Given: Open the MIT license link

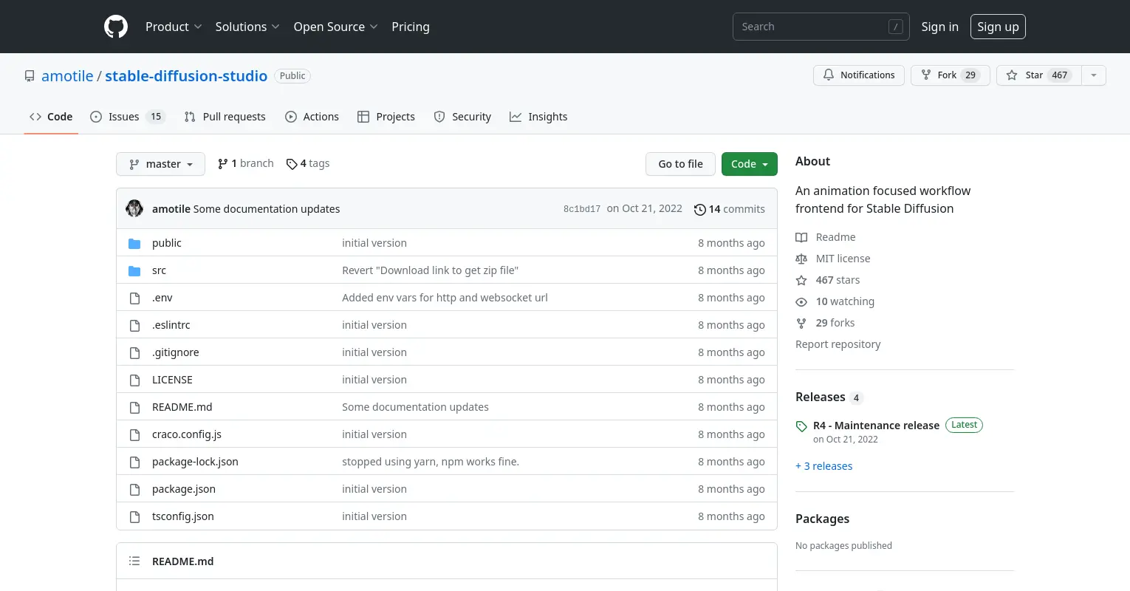Looking at the screenshot, I should (843, 259).
